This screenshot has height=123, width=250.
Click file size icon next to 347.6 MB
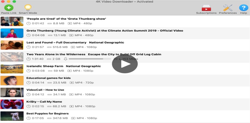[50, 118]
